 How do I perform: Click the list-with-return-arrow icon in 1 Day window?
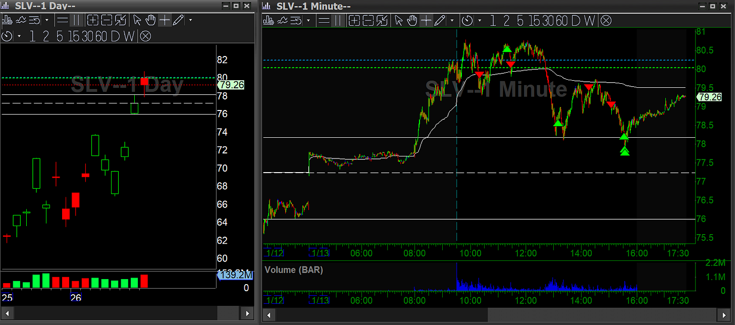pos(34,20)
